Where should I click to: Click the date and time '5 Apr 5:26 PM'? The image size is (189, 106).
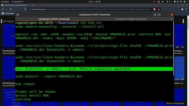(94, 2)
